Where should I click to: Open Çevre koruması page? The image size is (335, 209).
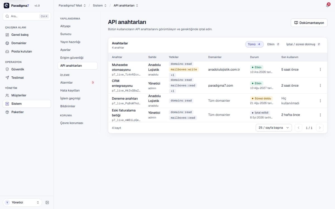pos(78,123)
